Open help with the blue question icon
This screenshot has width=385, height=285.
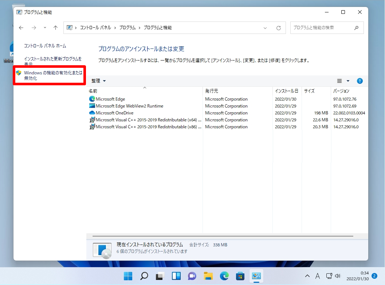360,81
